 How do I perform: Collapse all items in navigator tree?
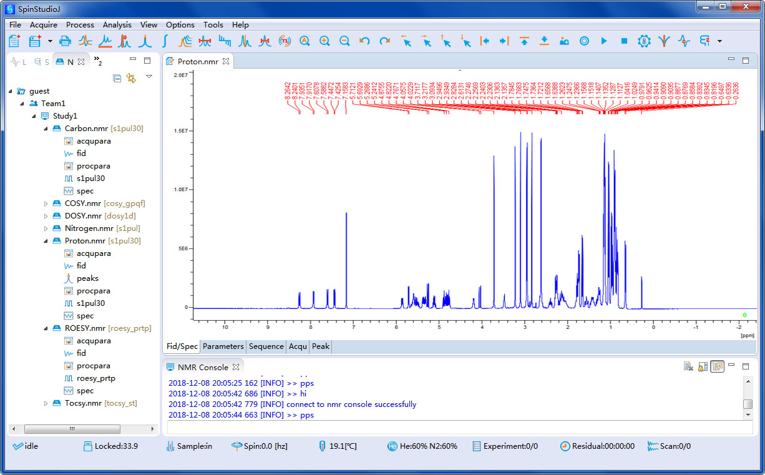pyautogui.click(x=117, y=77)
